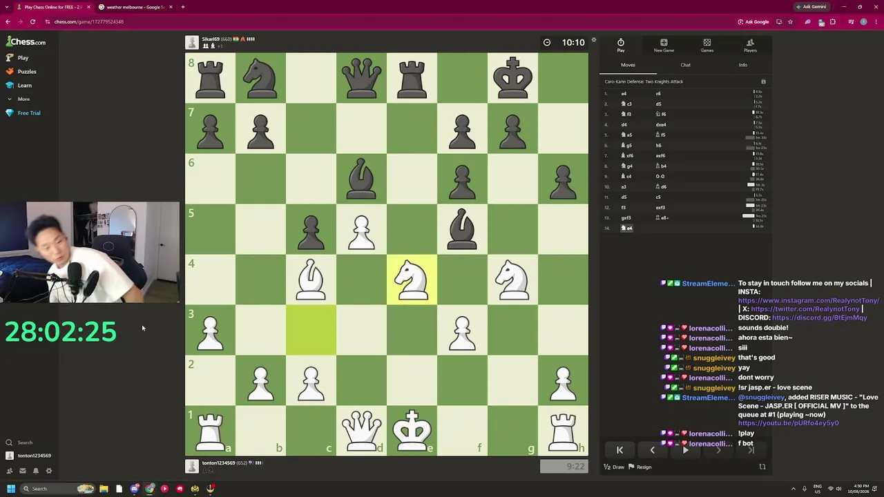
Task: Open a new browser tab
Action: pyautogui.click(x=183, y=7)
